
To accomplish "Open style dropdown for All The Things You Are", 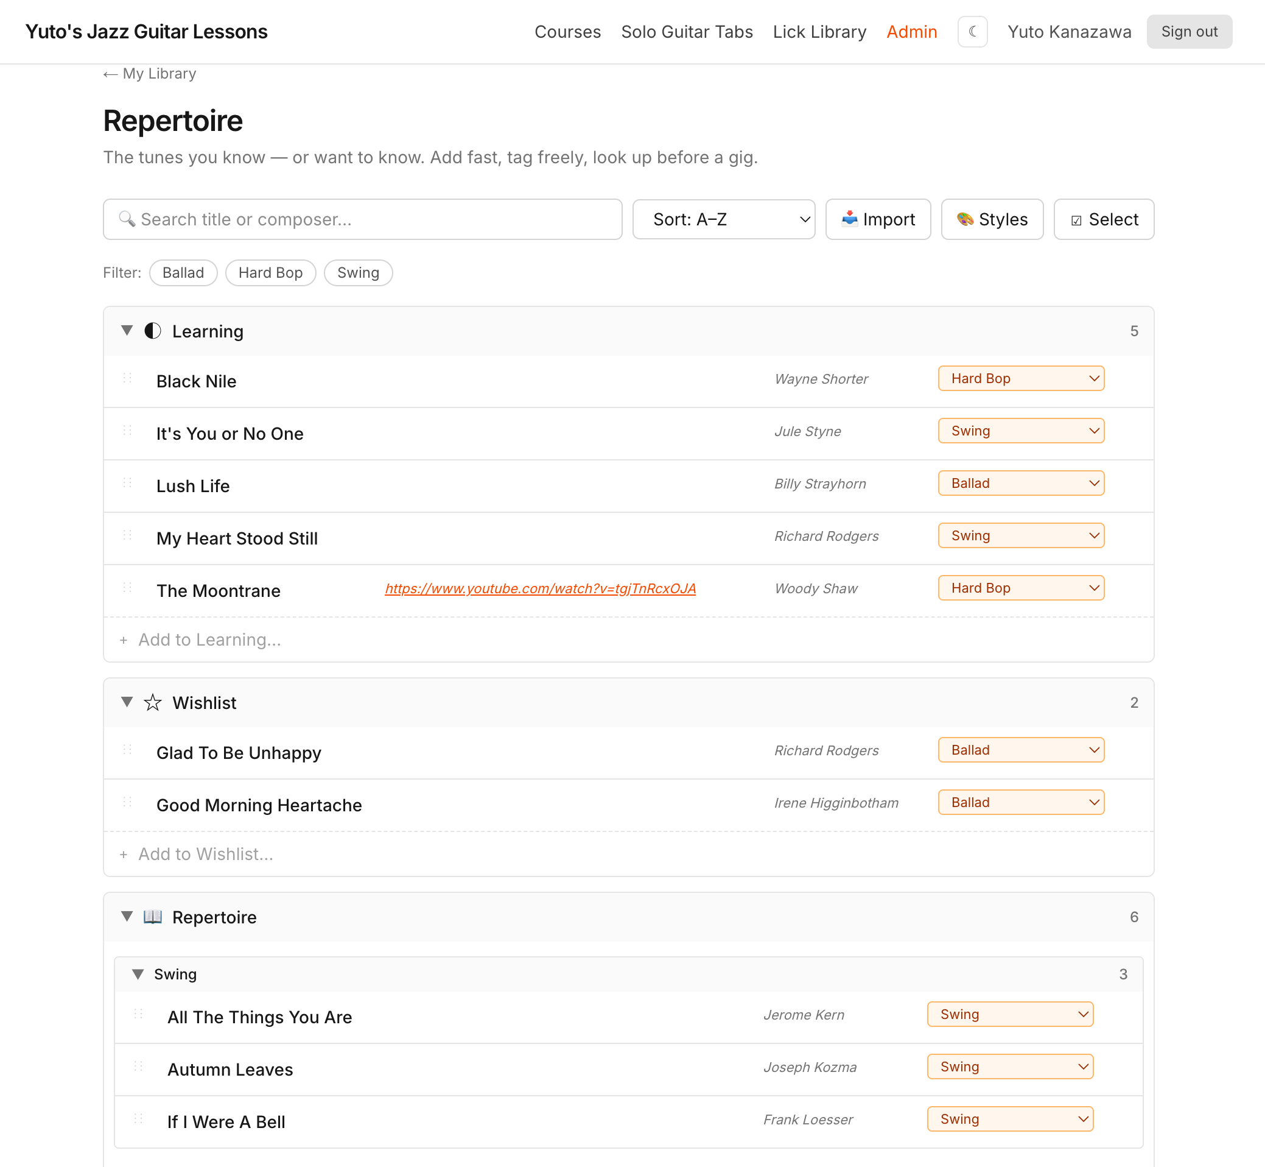I will (x=1010, y=1014).
